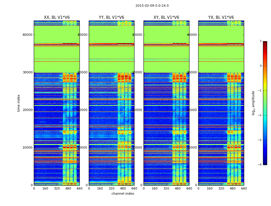Click the YX, BL V1*V6 subplot title
The width and height of the screenshot is (271, 206).
(x=221, y=18)
